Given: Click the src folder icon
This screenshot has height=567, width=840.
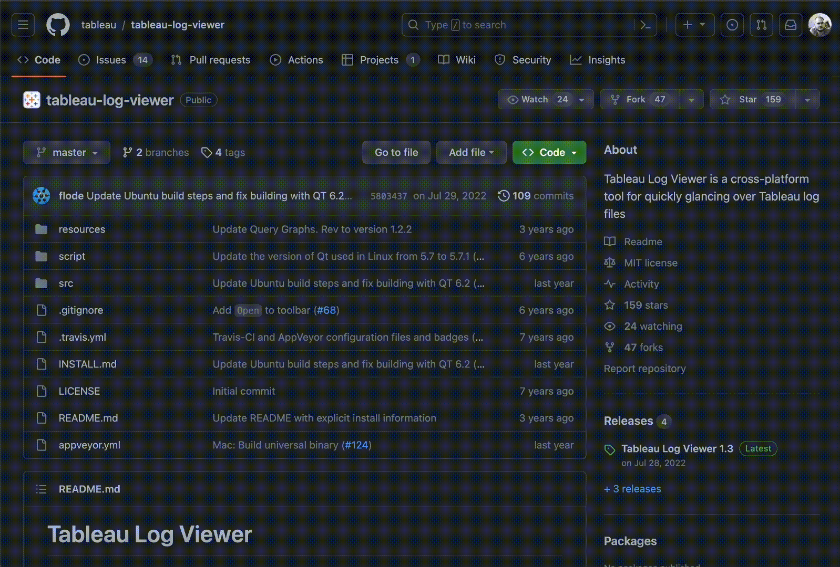Looking at the screenshot, I should tap(41, 283).
